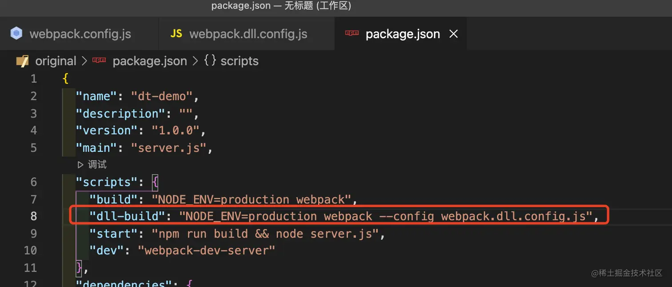Close the package.json editor tab
The width and height of the screenshot is (672, 287).
pyautogui.click(x=453, y=34)
